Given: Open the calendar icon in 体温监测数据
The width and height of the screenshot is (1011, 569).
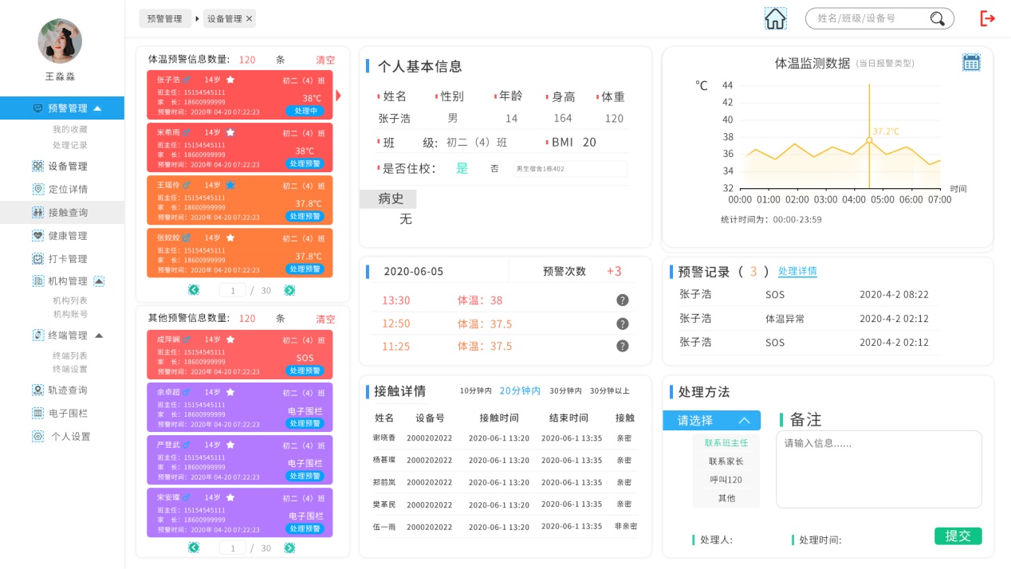Looking at the screenshot, I should point(971,62).
